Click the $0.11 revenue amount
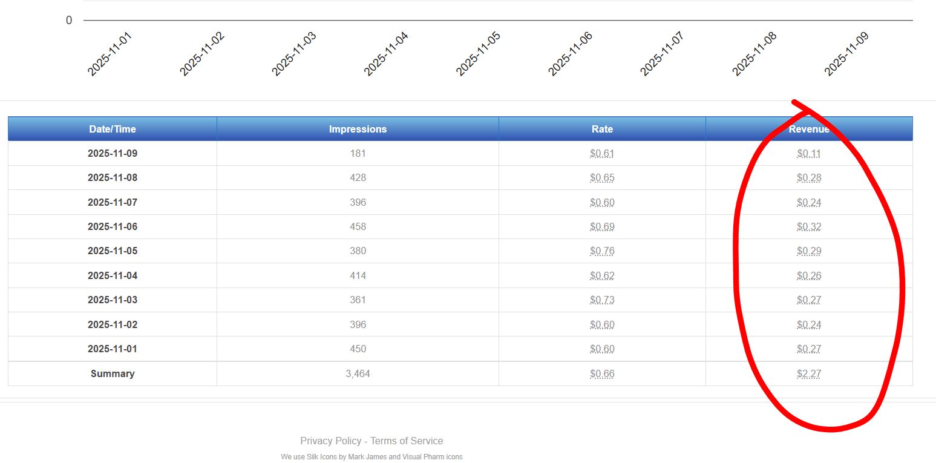936x463 pixels. 809,154
